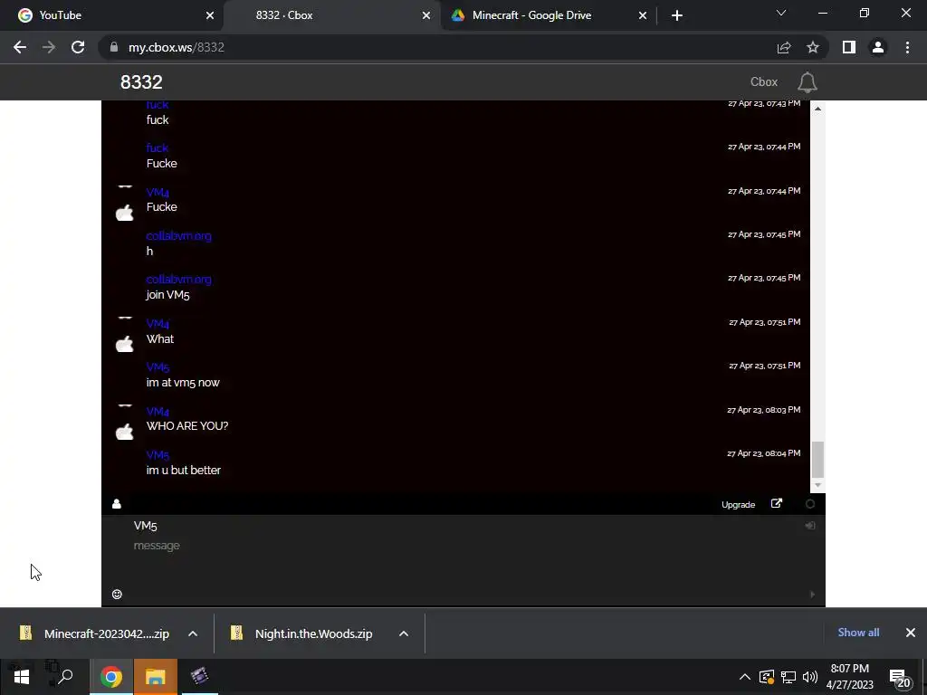
Task: Reload the current page
Action: click(x=78, y=47)
